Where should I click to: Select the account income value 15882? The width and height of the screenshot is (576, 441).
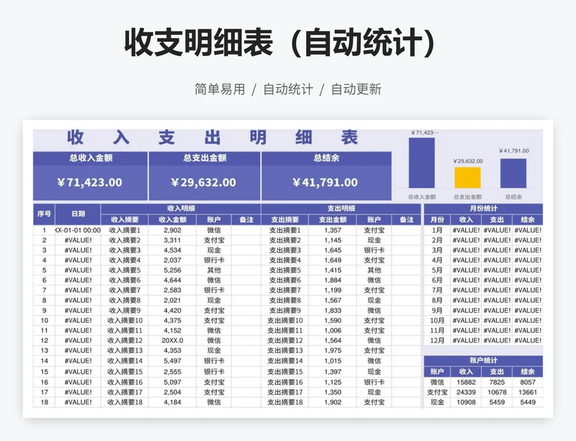pyautogui.click(x=466, y=382)
